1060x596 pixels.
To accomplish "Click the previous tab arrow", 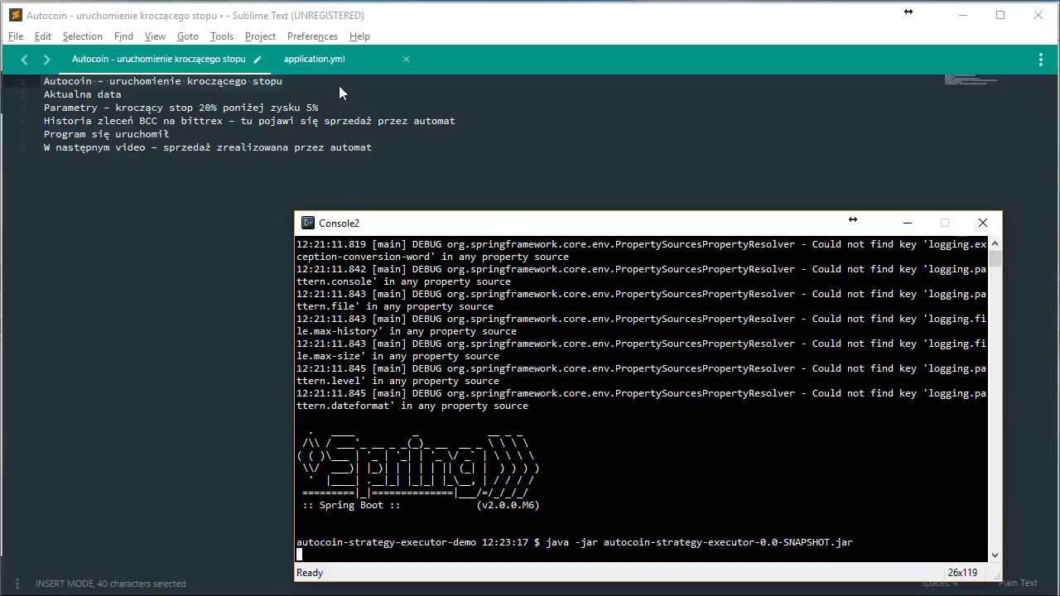I will [24, 60].
